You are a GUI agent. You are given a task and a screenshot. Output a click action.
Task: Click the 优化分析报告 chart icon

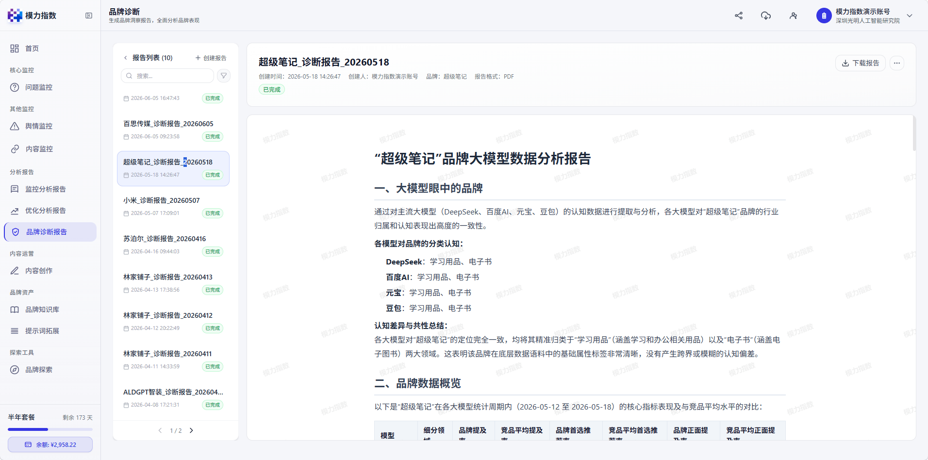click(15, 211)
